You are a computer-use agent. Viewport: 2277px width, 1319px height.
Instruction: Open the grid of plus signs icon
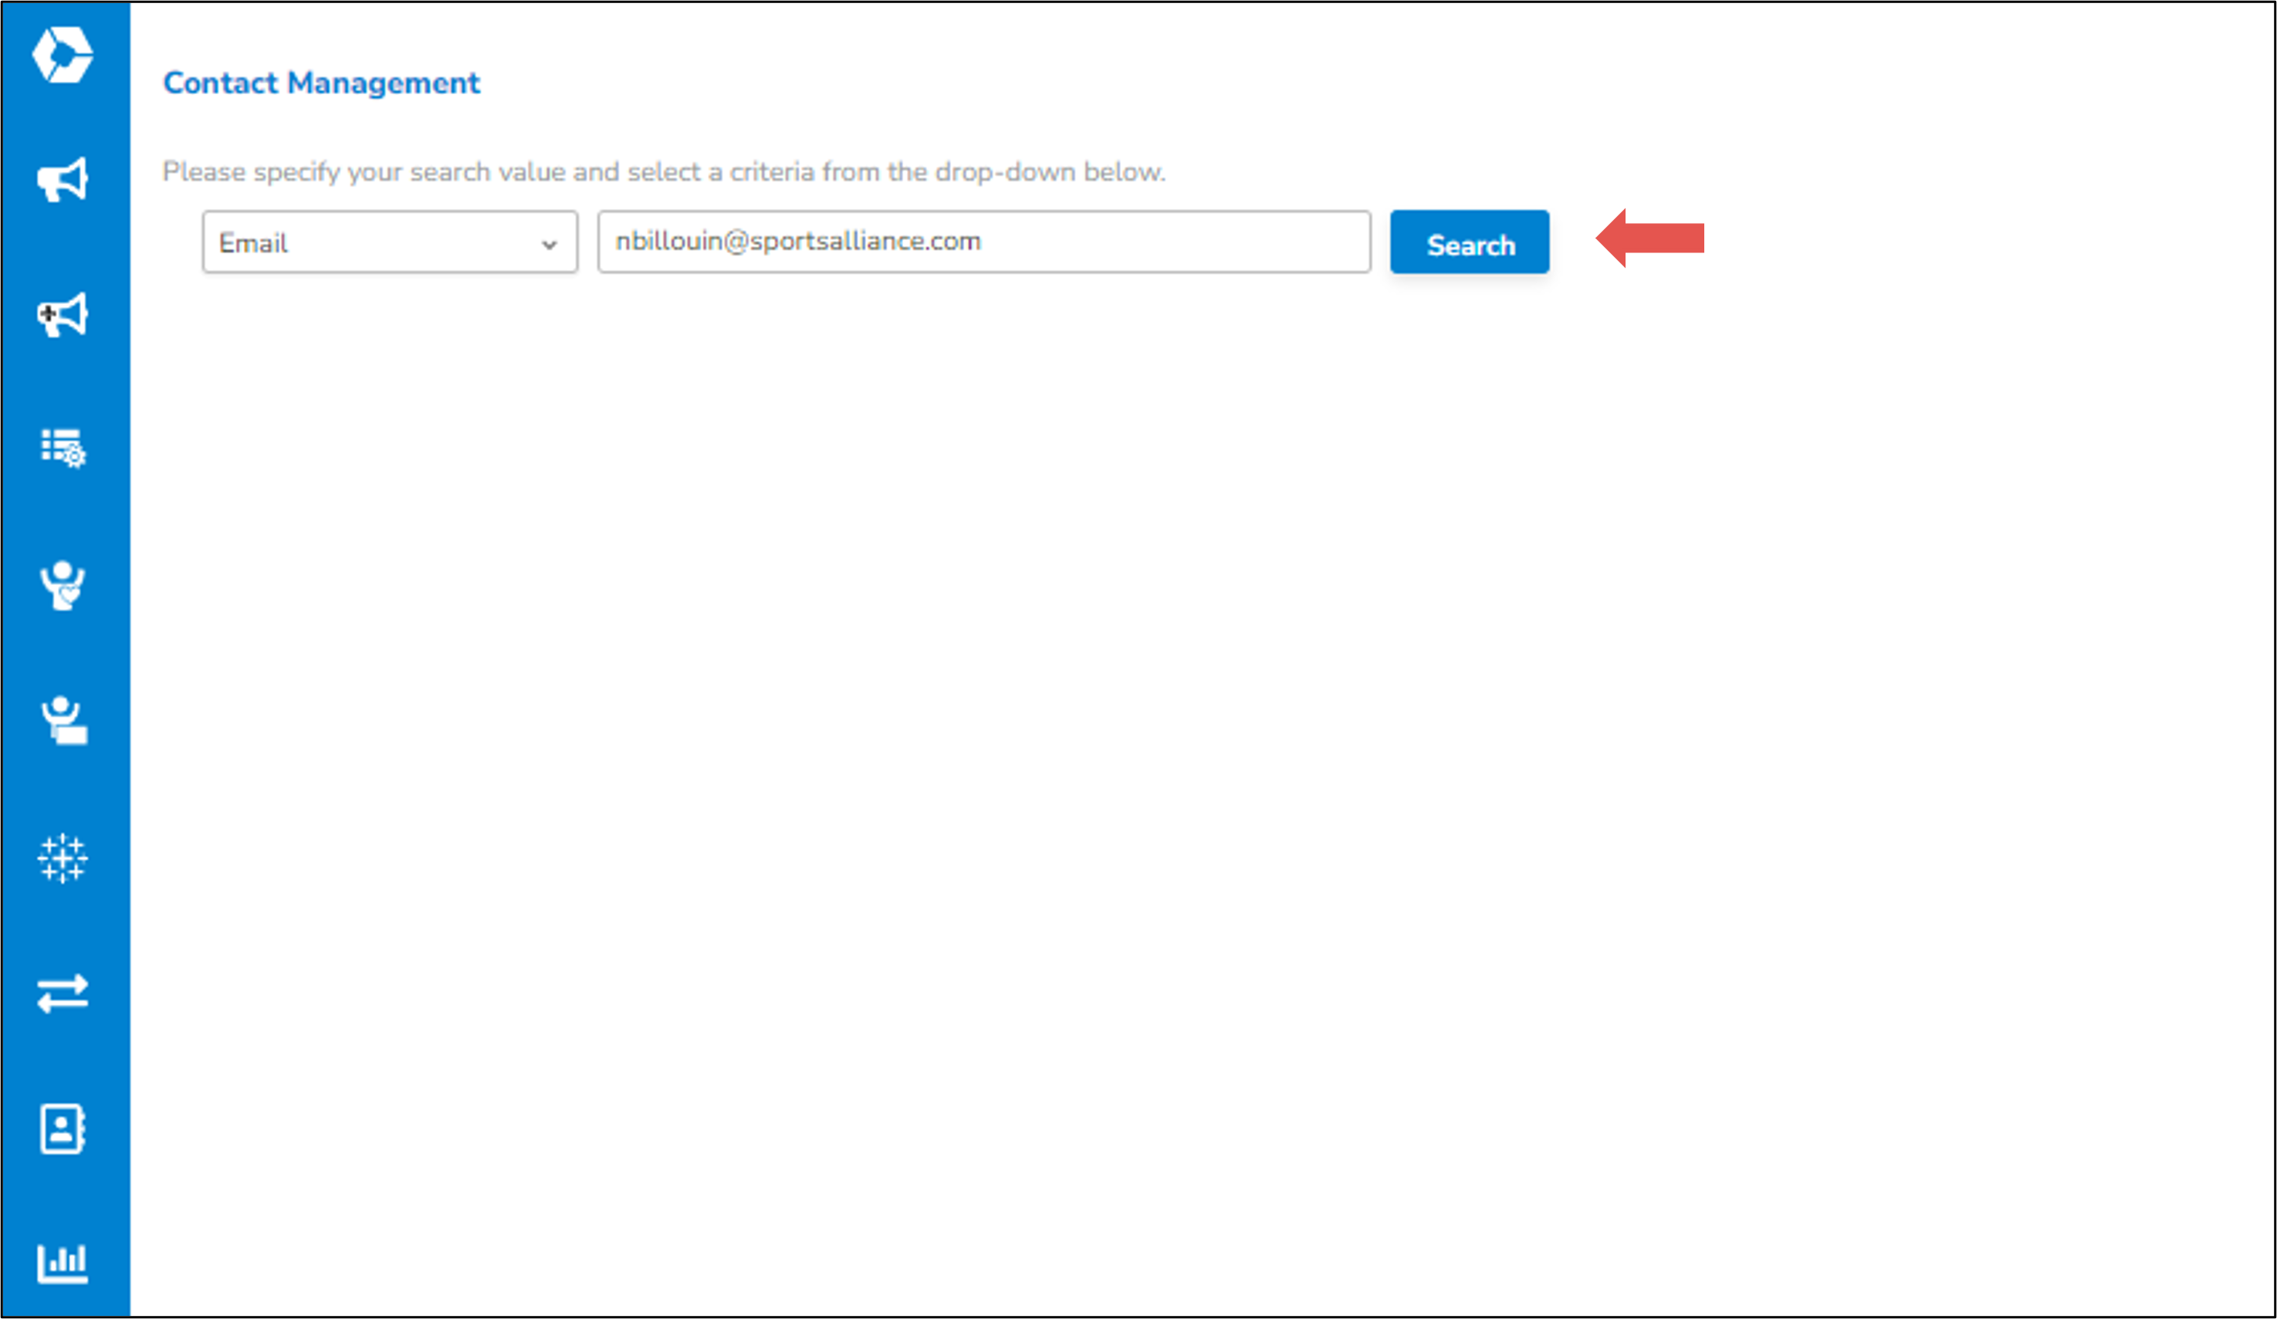coord(63,858)
